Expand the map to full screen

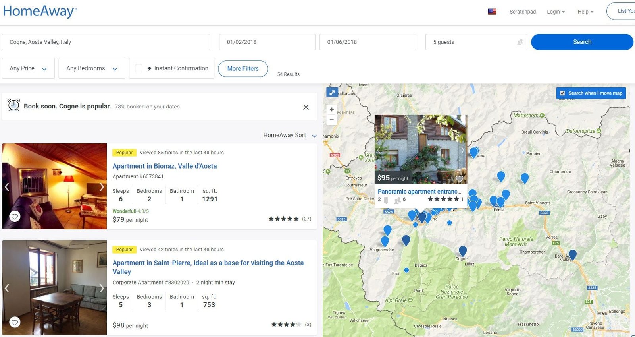pos(332,93)
